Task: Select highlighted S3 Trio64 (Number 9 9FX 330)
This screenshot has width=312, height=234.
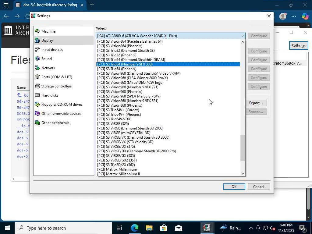Action: (x=168, y=64)
